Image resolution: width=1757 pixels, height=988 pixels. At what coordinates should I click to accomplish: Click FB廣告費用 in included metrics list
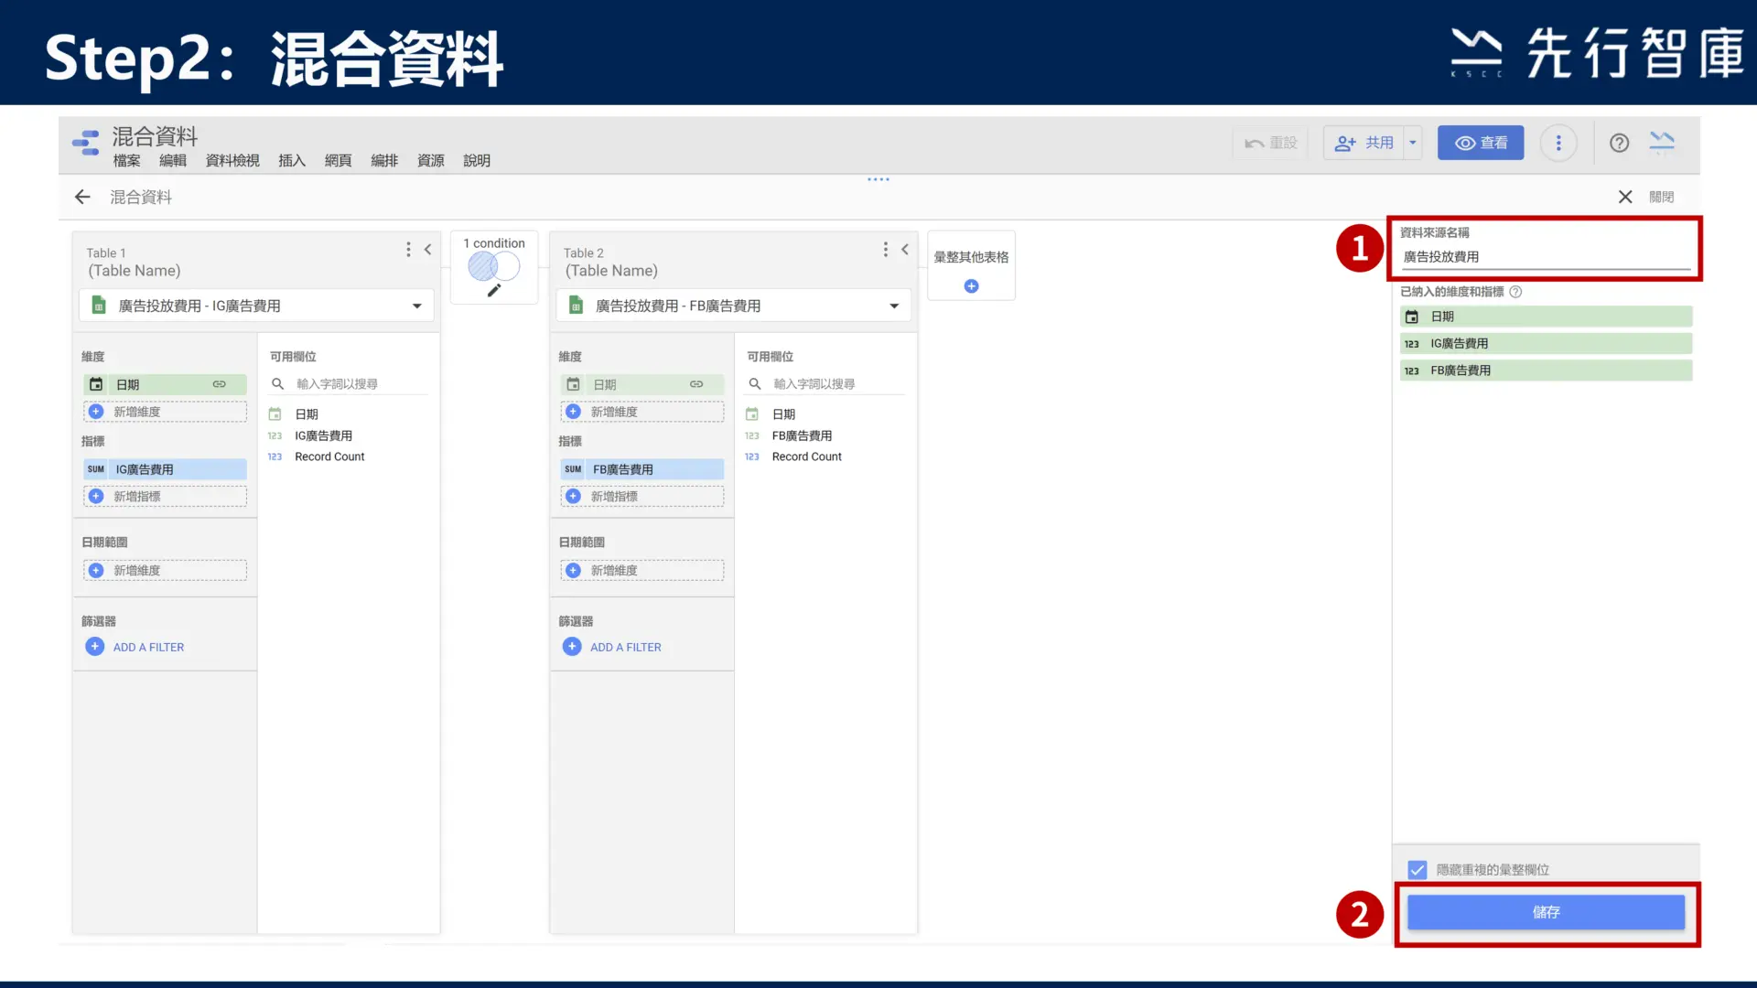(1546, 370)
